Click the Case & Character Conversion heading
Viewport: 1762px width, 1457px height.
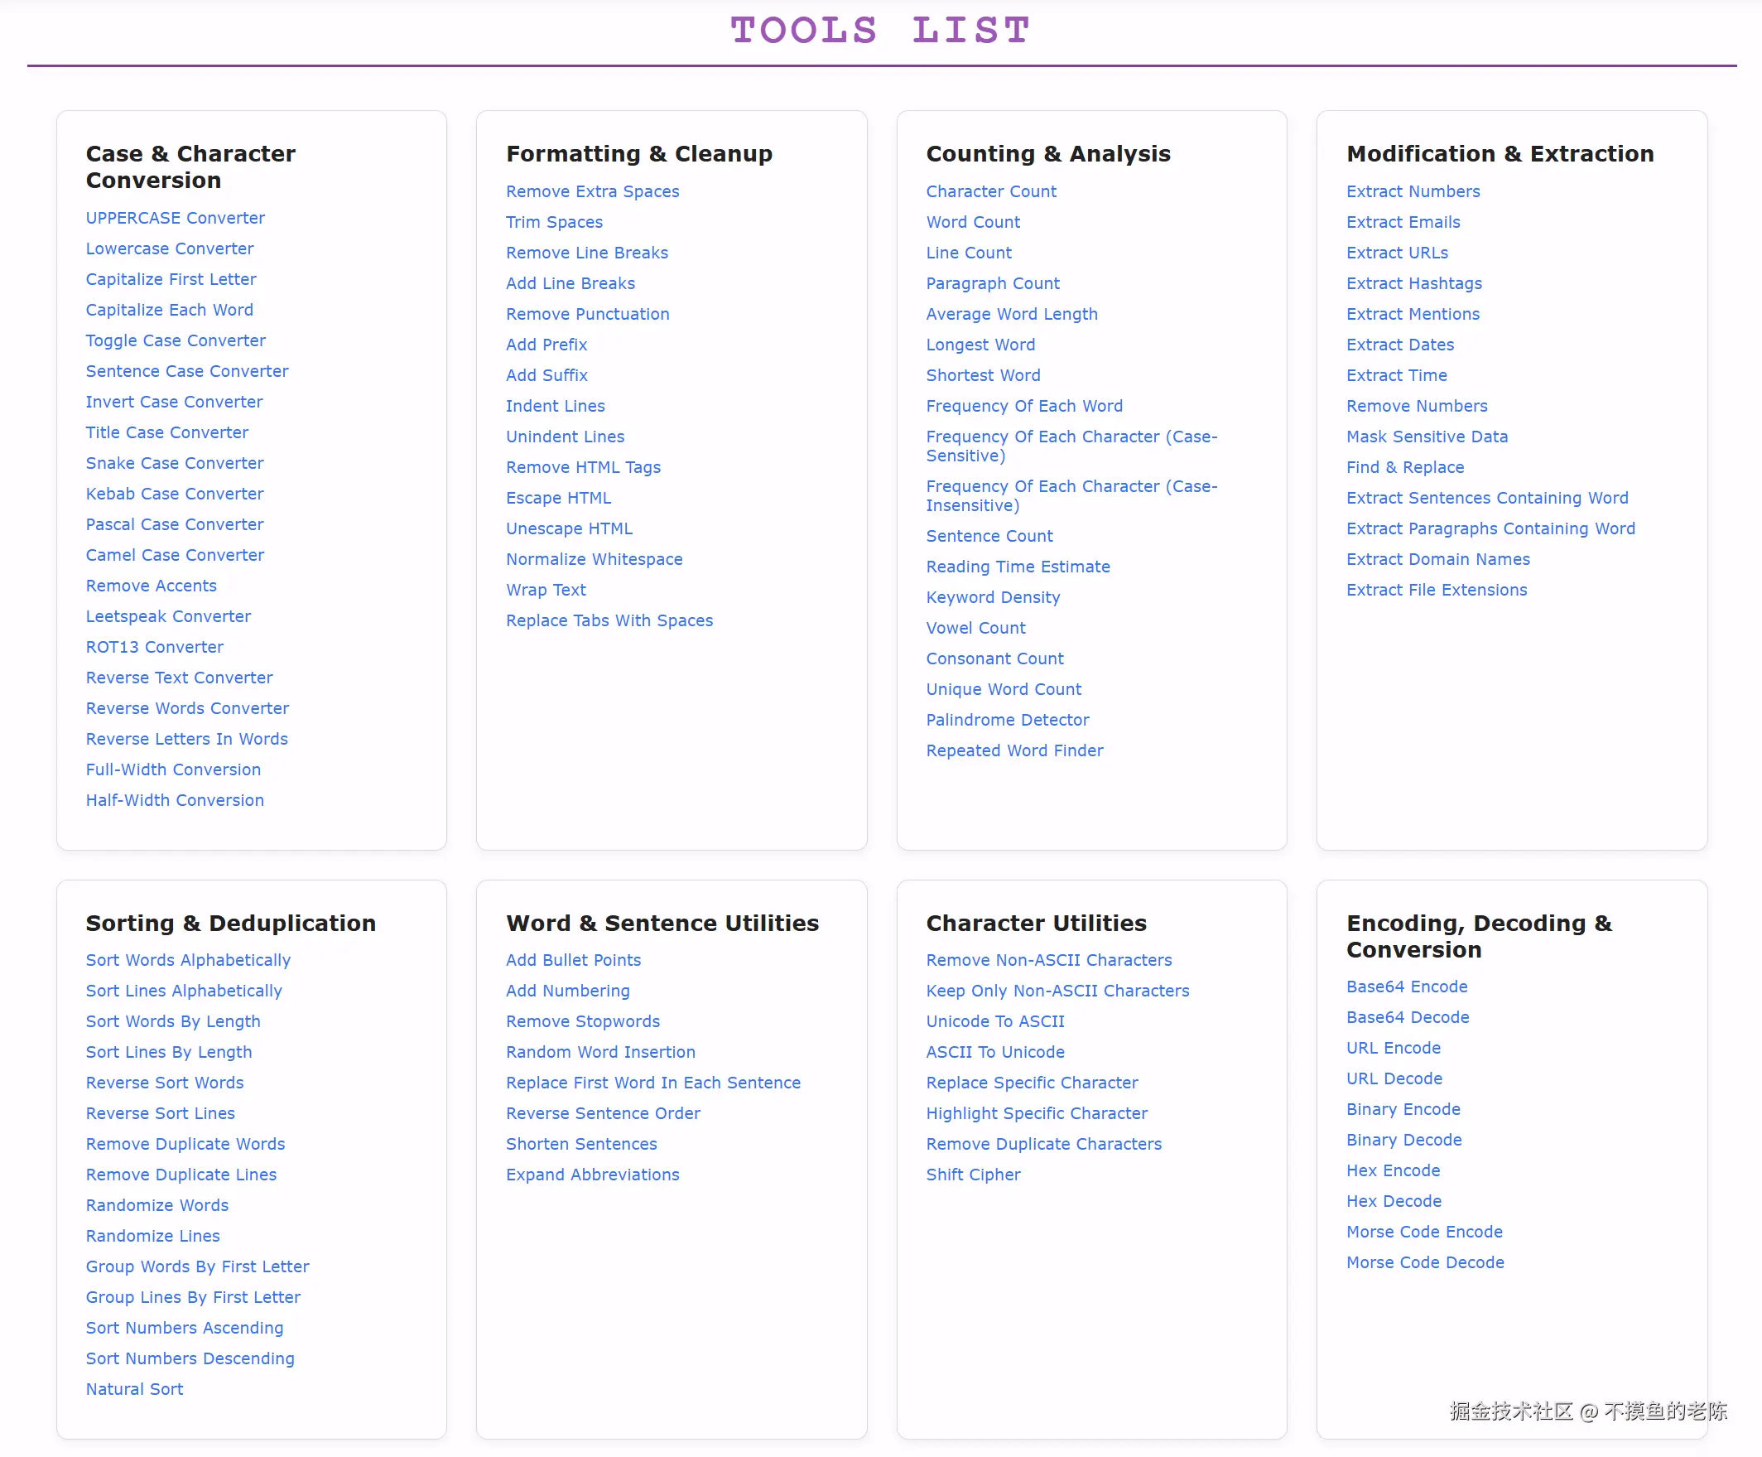[190, 167]
